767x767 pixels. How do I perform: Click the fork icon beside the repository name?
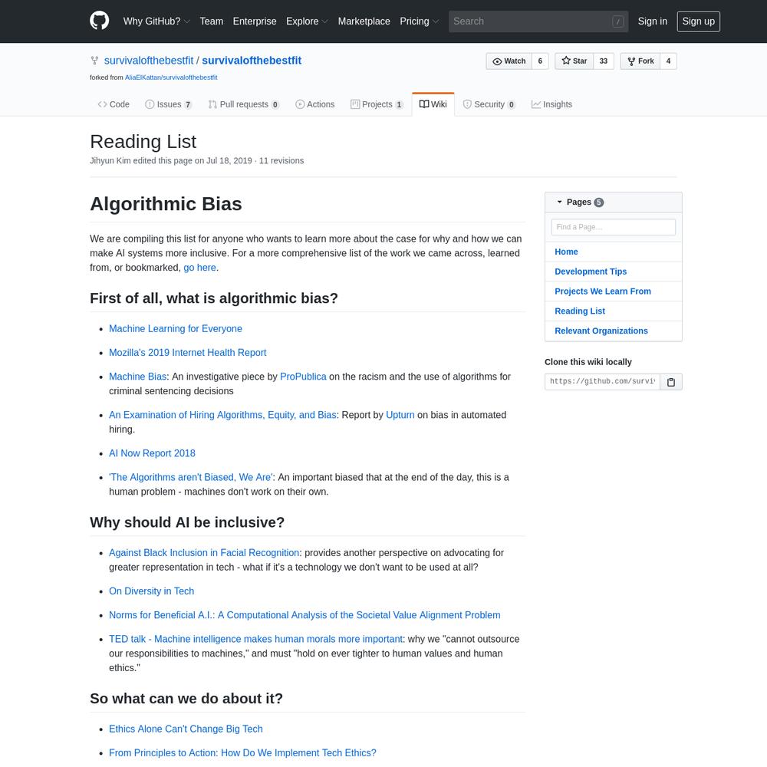[x=94, y=61]
